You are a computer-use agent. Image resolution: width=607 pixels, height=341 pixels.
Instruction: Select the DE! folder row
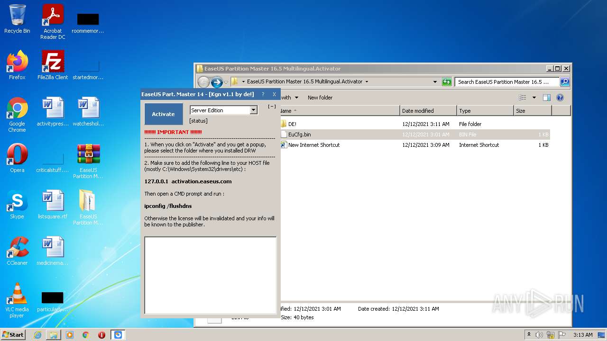coord(415,124)
